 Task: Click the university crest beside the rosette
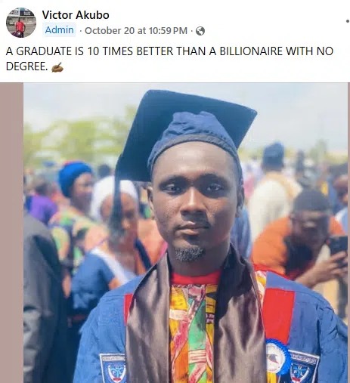point(302,368)
